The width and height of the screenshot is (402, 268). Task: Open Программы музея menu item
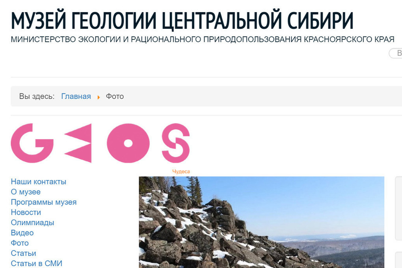coord(44,202)
